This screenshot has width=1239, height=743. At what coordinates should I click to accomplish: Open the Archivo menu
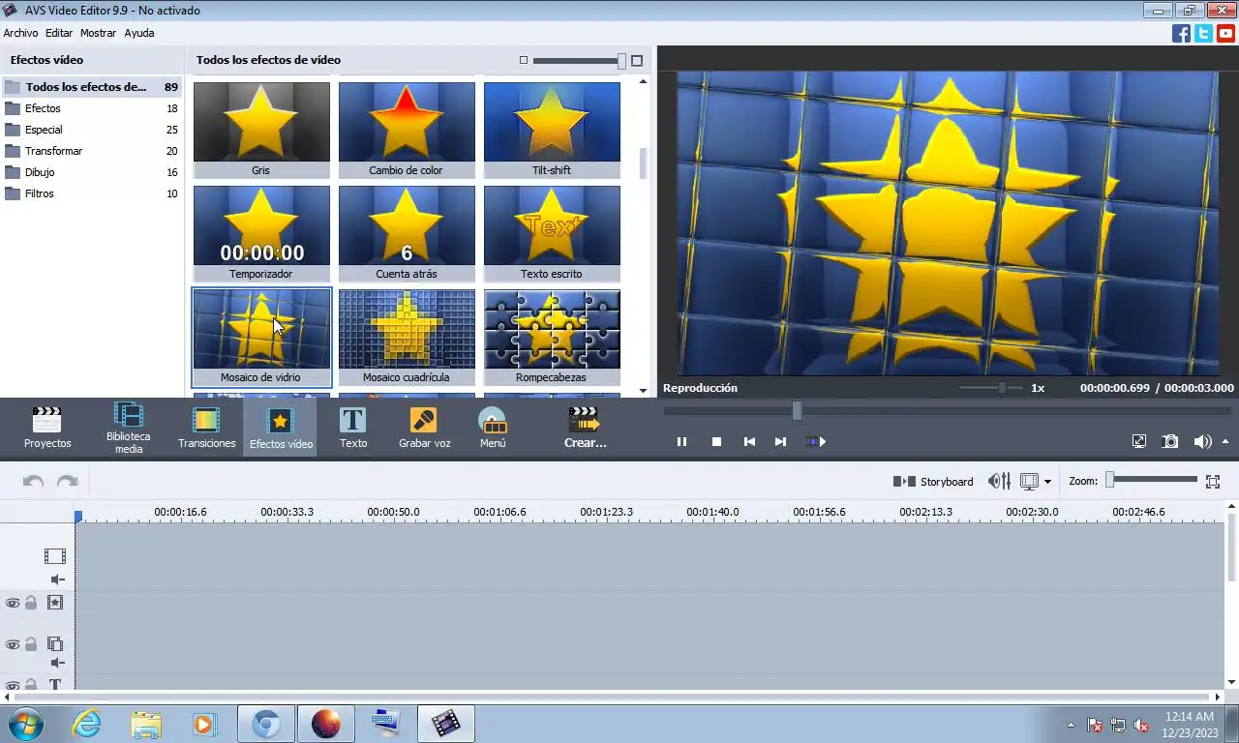(20, 33)
